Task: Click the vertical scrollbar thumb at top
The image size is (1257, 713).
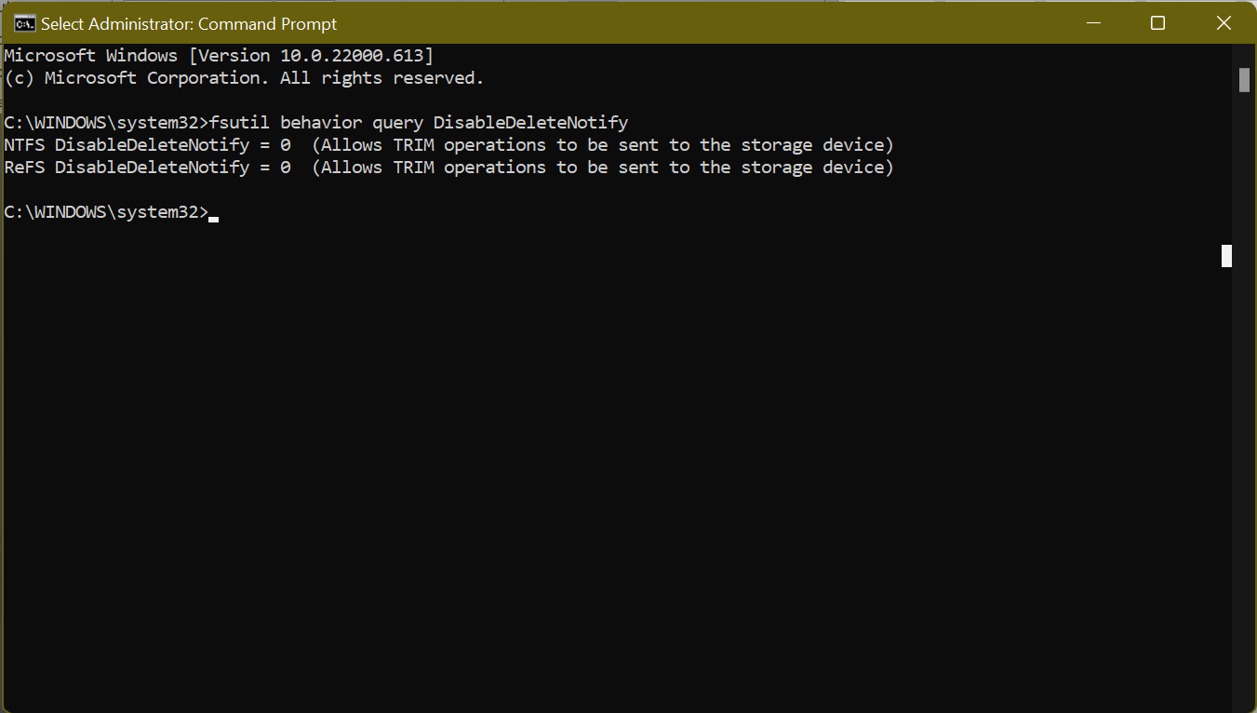Action: 1244,80
